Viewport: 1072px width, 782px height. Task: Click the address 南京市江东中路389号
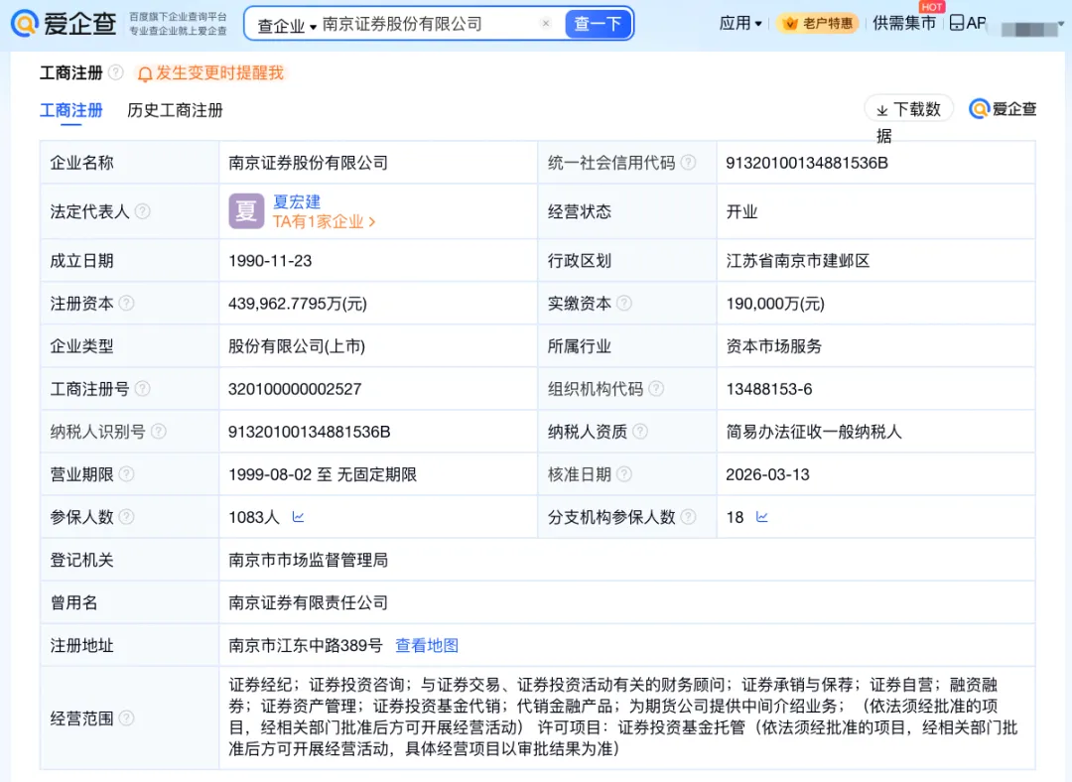coord(306,645)
